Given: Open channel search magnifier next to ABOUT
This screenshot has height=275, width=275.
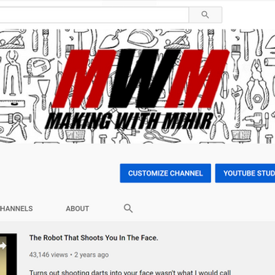Looking at the screenshot, I should pyautogui.click(x=128, y=208).
